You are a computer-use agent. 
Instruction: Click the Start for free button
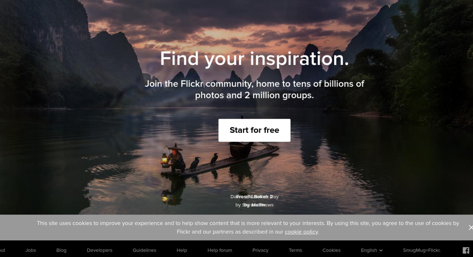(254, 130)
